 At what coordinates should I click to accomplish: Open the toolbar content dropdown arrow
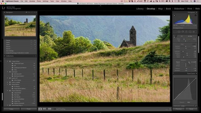tap(170, 109)
